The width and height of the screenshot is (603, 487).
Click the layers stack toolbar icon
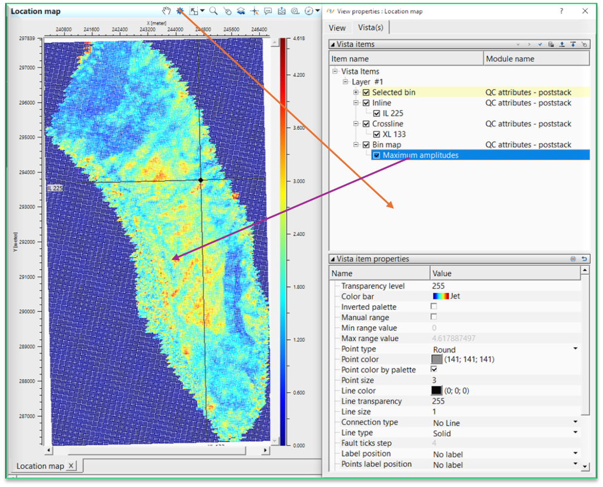coord(241,11)
